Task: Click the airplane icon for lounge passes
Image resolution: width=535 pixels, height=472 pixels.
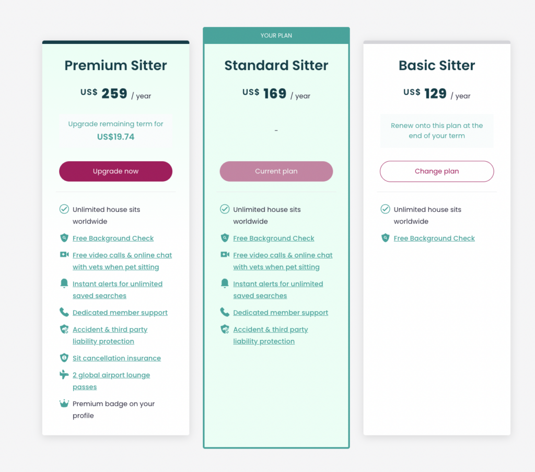Action: [64, 374]
